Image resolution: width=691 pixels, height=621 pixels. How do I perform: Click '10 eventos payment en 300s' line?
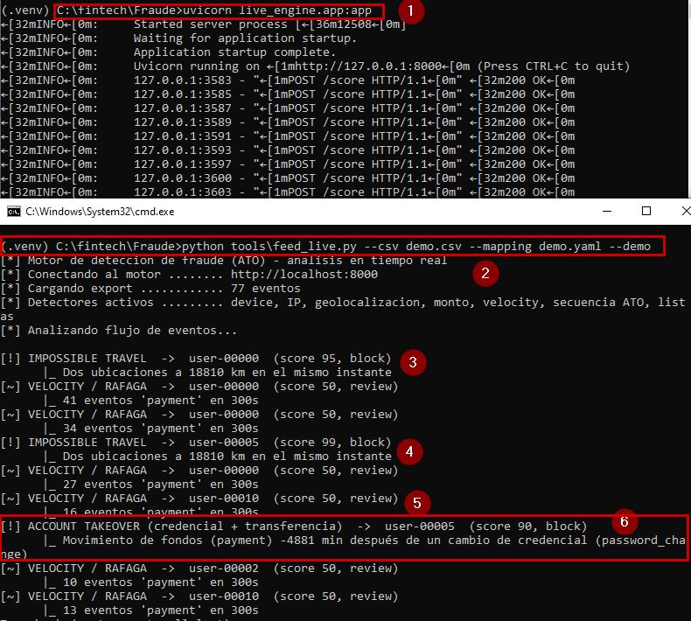click(x=151, y=583)
